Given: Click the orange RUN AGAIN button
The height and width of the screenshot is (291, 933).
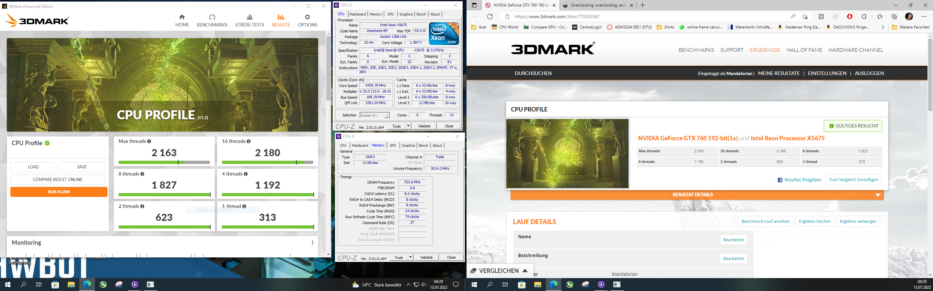Looking at the screenshot, I should [59, 192].
